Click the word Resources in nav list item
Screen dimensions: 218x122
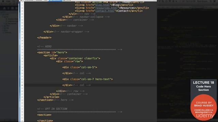pos(128,8)
